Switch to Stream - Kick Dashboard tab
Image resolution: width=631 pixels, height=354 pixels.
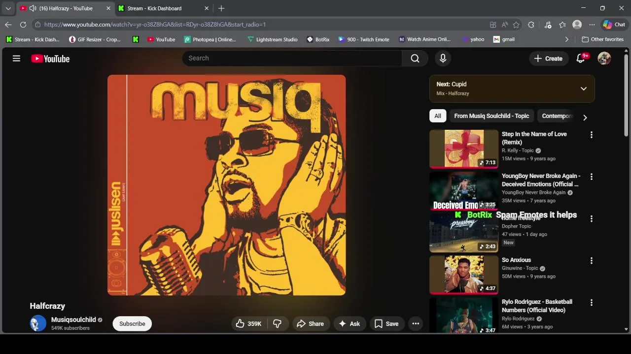coord(164,8)
